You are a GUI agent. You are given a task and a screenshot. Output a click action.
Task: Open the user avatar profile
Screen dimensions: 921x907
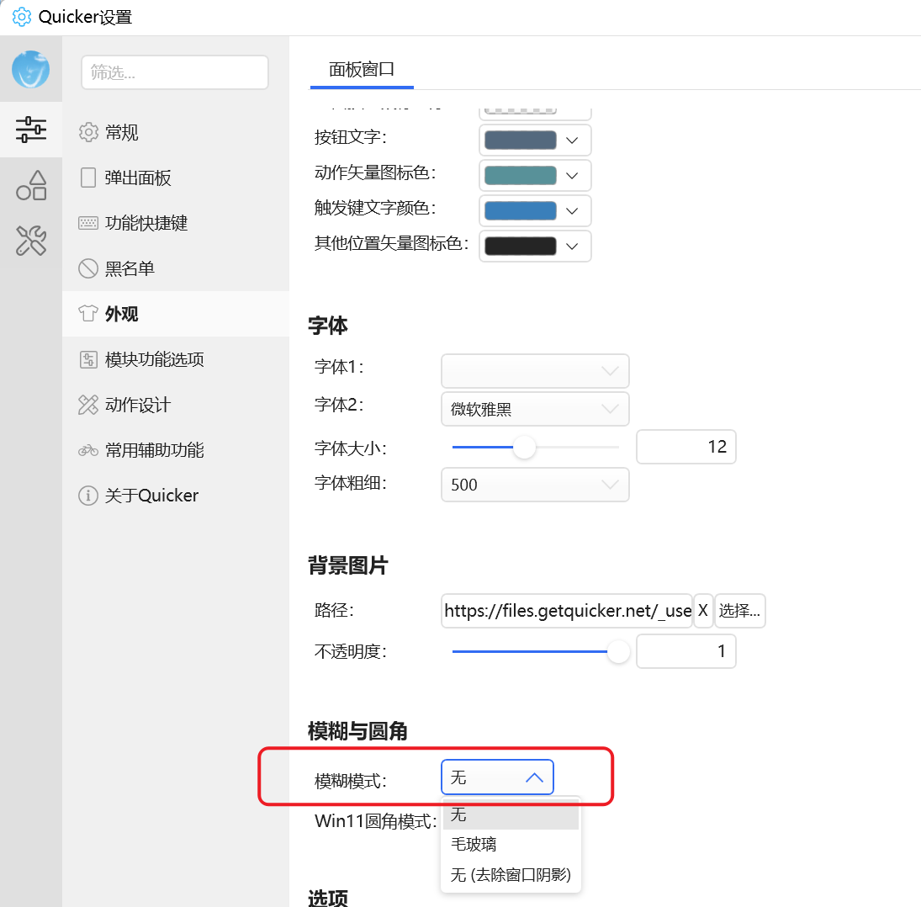30,69
